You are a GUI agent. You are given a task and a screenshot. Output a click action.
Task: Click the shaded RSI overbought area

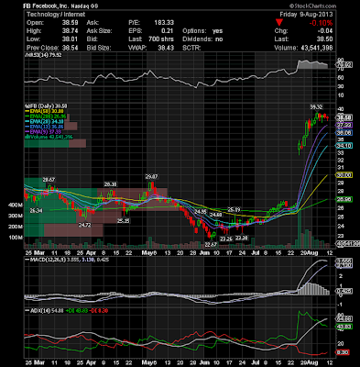coord(312,64)
